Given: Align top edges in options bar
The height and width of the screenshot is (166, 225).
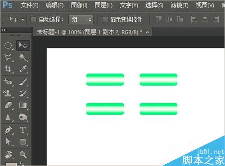Looking at the screenshot, I should tap(158, 19).
